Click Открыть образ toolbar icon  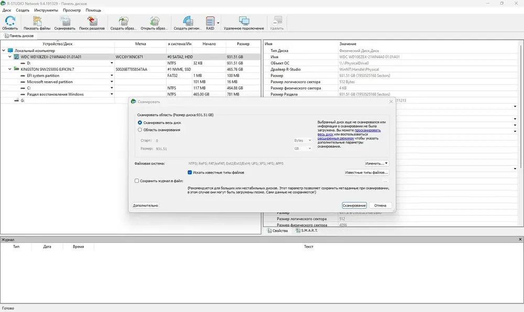click(x=154, y=21)
